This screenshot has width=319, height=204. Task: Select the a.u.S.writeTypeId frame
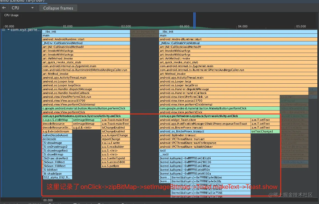tap(115, 158)
